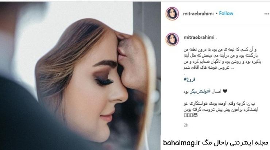Click the profile avatar beside the caption
This screenshot has height=150, width=270.
[x=172, y=39]
